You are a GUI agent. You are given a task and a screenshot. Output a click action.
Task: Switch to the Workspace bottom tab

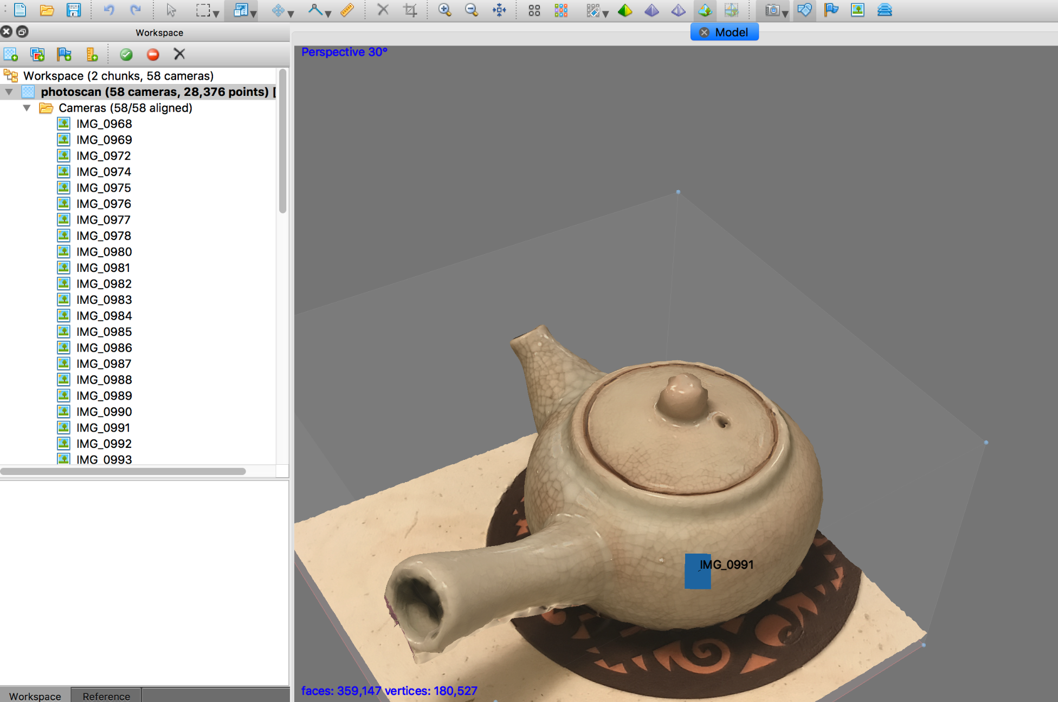point(35,695)
